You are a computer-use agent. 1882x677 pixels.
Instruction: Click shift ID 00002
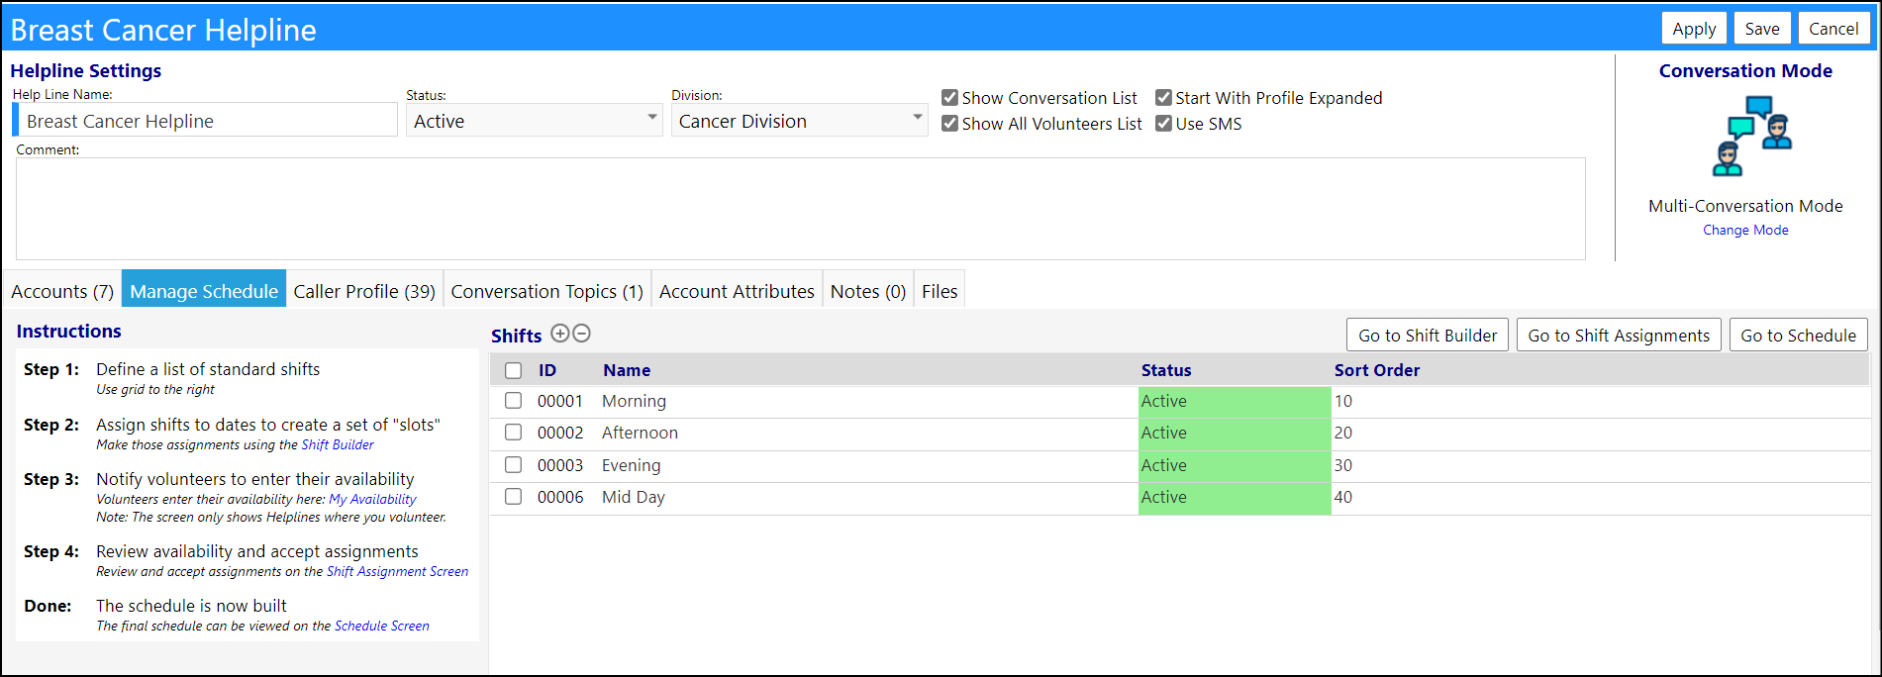tap(560, 433)
